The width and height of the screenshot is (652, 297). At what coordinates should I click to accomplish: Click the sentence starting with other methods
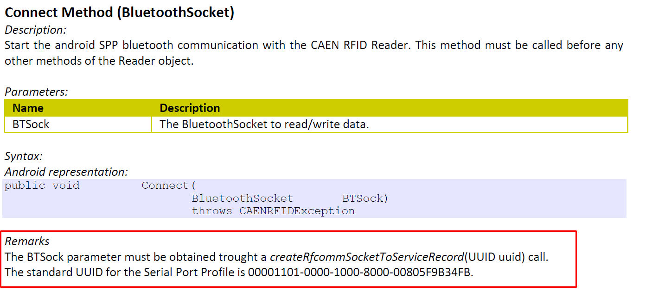pos(99,61)
